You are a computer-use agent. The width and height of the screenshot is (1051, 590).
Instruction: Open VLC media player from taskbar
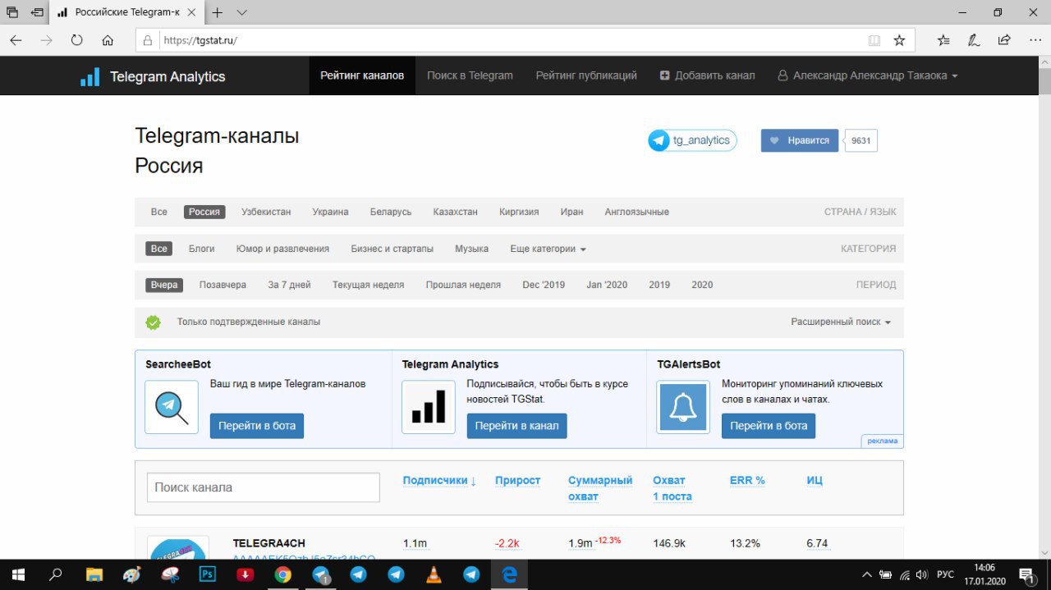pyautogui.click(x=434, y=574)
